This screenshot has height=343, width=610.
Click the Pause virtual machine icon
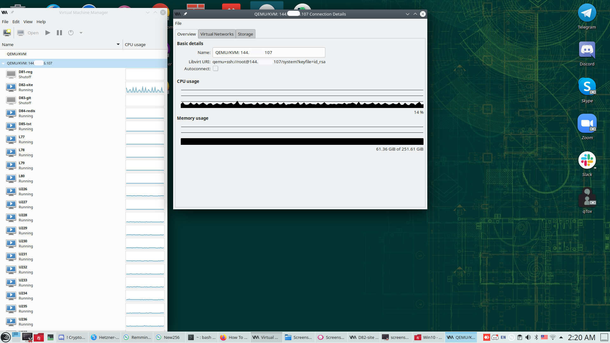pyautogui.click(x=59, y=33)
